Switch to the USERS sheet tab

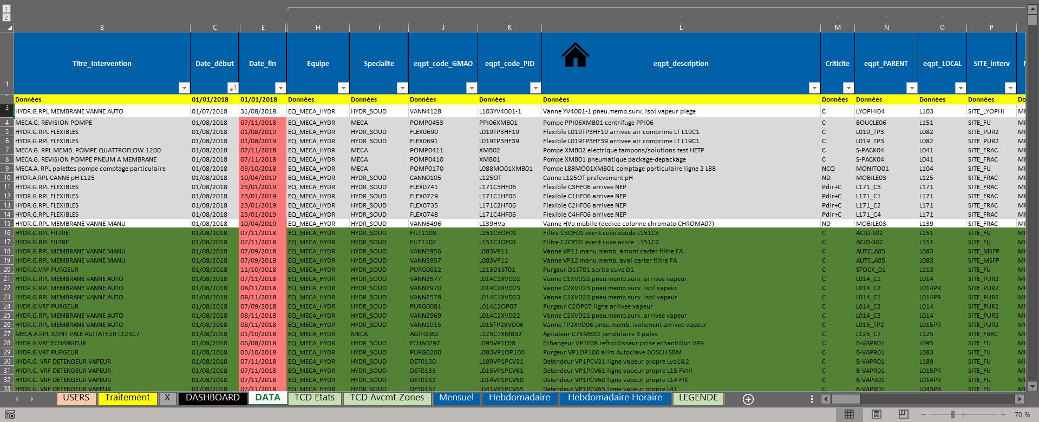(x=76, y=398)
